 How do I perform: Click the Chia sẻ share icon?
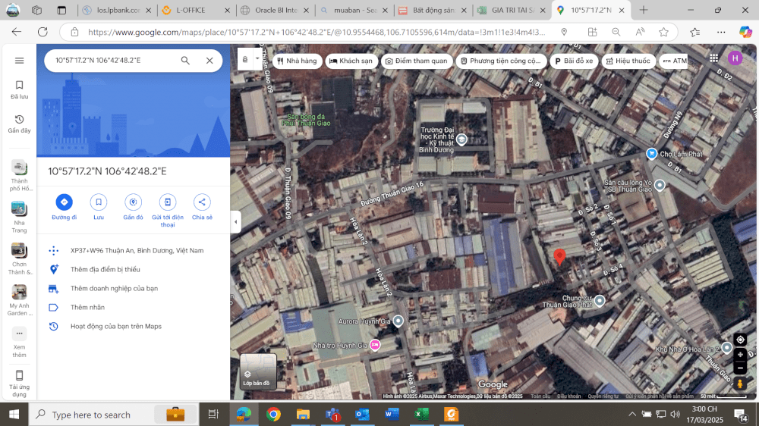202,202
